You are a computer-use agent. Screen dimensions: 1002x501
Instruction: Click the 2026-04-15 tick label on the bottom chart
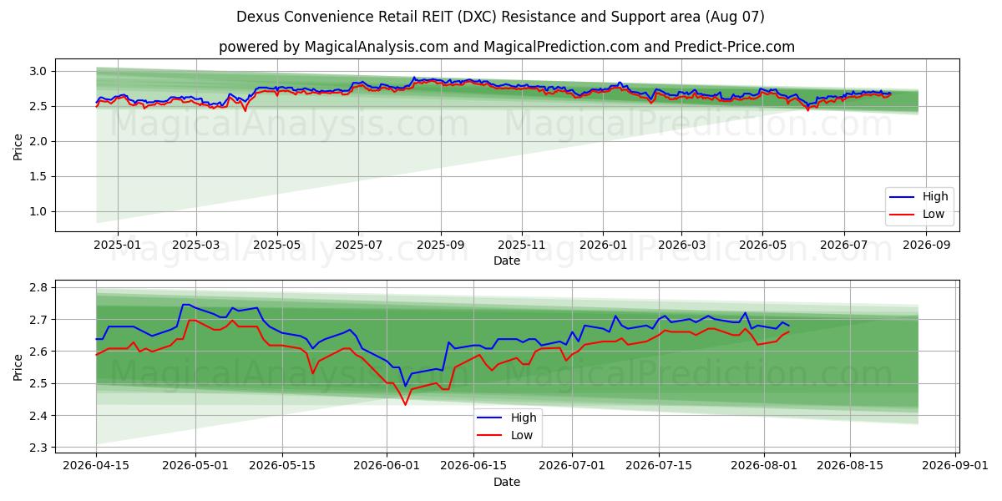click(x=96, y=466)
